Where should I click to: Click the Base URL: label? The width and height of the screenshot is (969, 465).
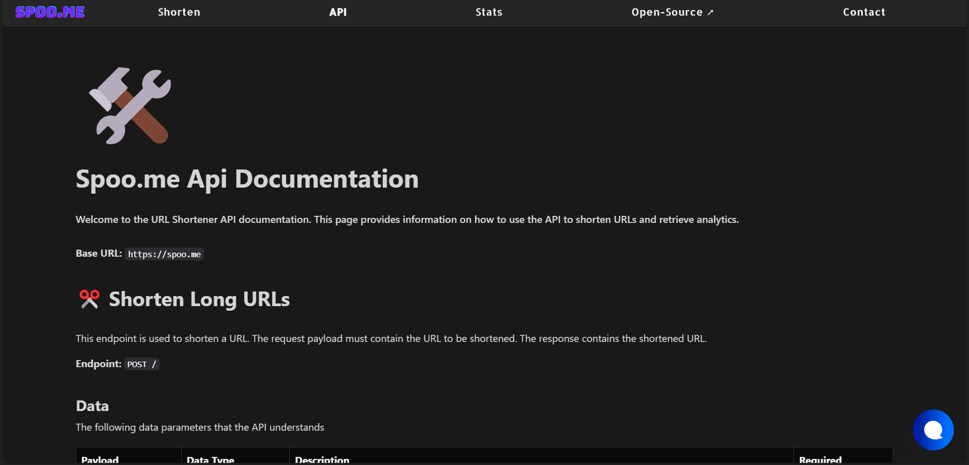[x=99, y=253]
